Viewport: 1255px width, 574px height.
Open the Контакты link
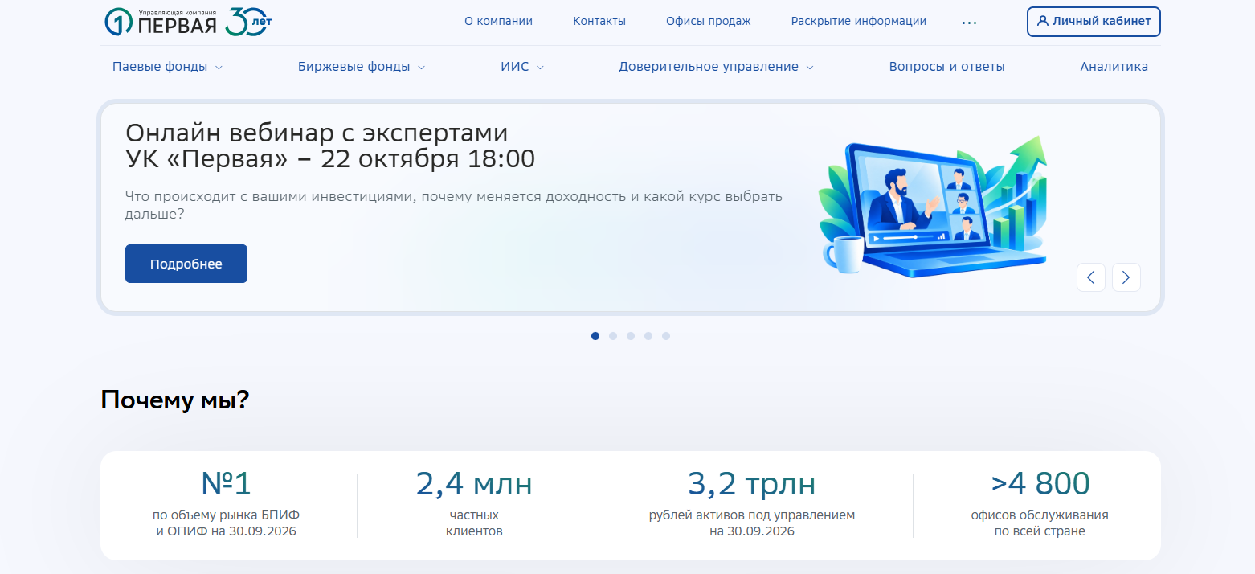(599, 22)
